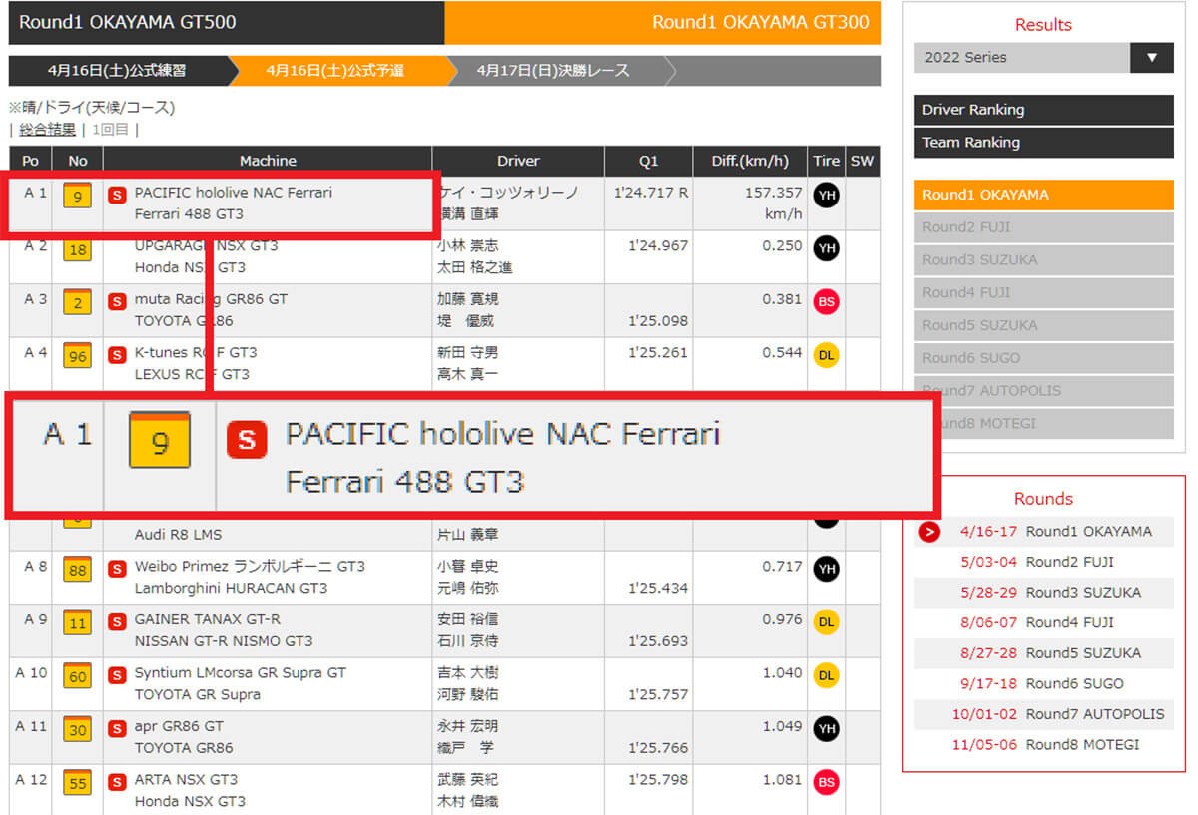Click the DL tire icon in the K-tunes row
This screenshot has width=1198, height=815.
[x=826, y=355]
